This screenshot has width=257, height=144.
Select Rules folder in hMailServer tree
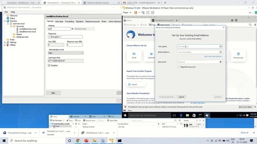tap(12, 40)
